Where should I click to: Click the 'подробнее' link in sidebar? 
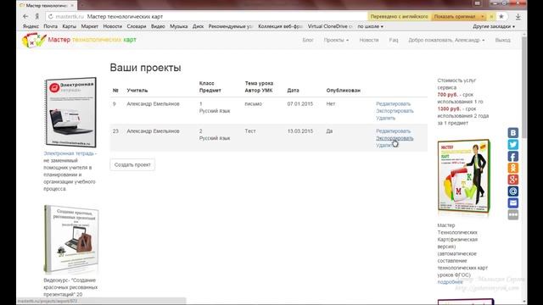pyautogui.click(x=450, y=282)
